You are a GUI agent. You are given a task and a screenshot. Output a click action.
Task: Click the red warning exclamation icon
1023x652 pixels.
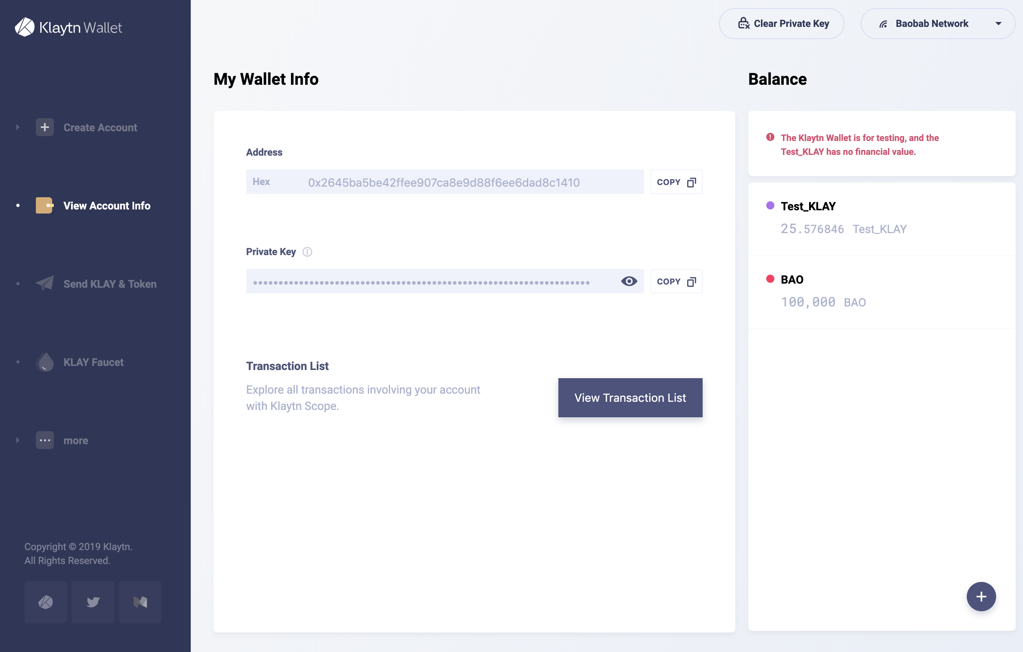point(770,137)
